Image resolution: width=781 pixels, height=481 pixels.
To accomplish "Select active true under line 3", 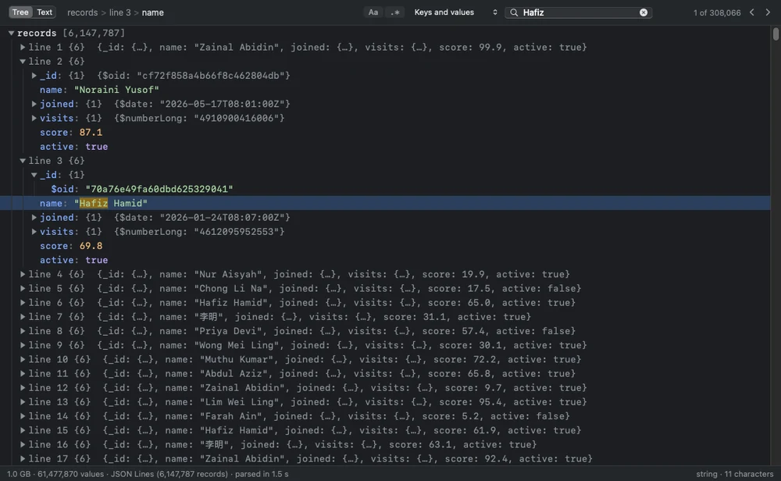I will coord(97,260).
